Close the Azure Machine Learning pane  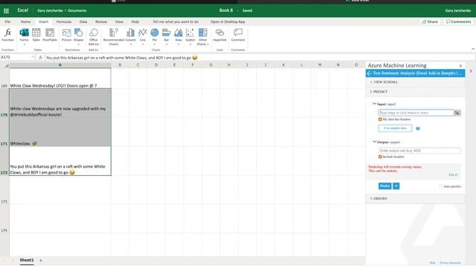(460, 66)
